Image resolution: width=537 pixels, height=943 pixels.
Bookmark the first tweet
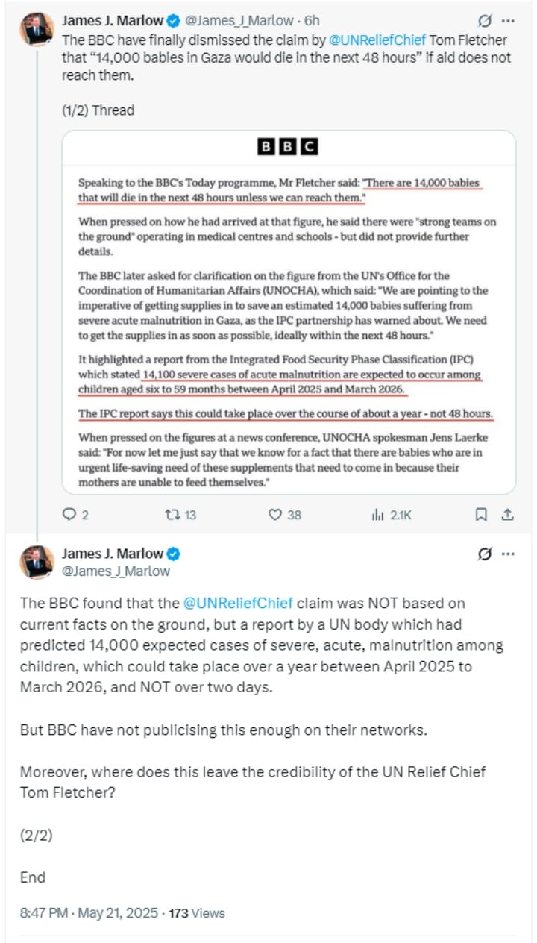click(x=482, y=514)
